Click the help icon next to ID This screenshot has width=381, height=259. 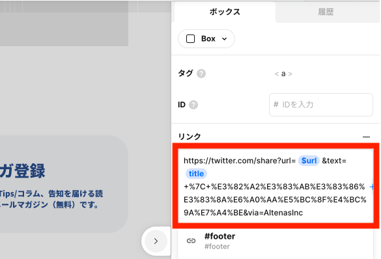click(x=193, y=105)
